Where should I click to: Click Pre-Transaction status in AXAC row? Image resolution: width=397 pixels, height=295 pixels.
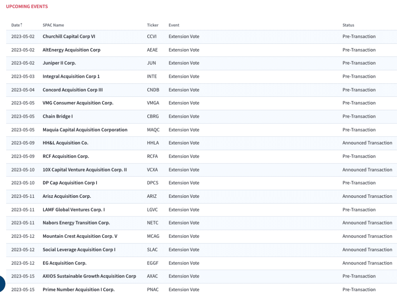point(359,276)
